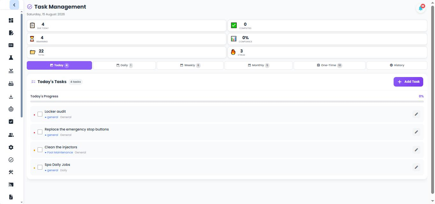Click the "Spa Daily Jobs" task title
435x204 pixels.
pyautogui.click(x=57, y=165)
